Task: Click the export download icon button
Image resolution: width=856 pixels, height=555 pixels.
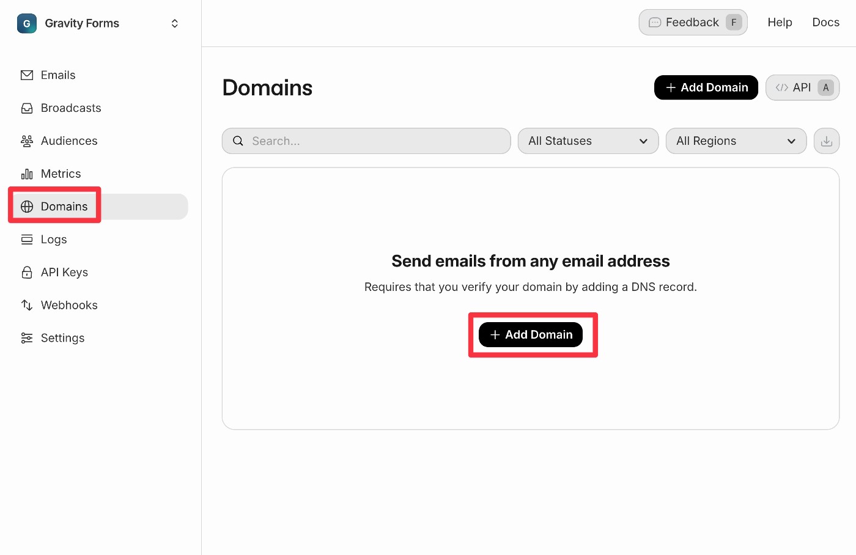Action: coord(826,141)
